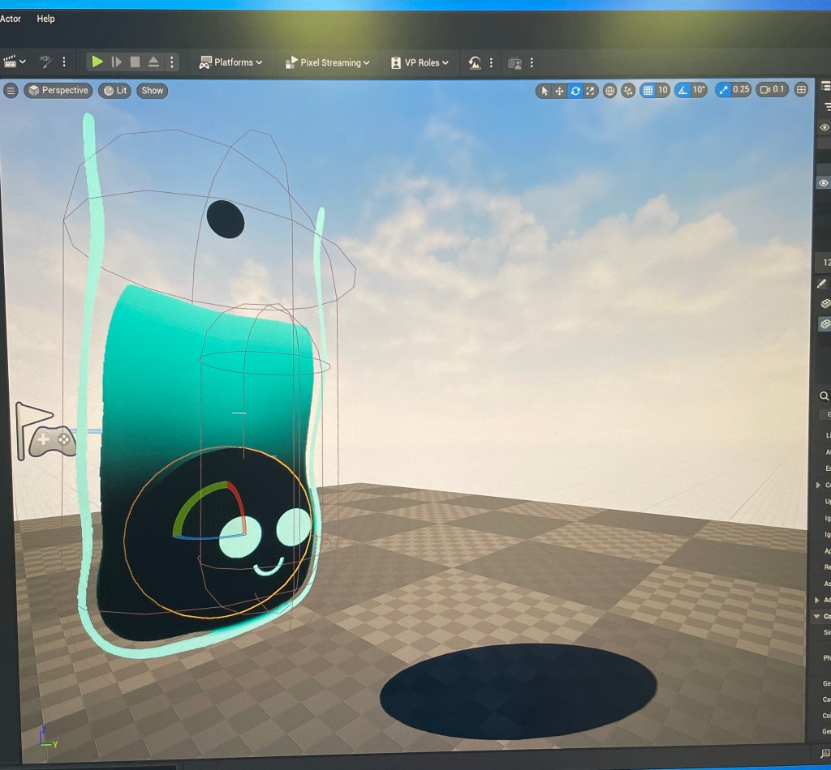
Task: Click the Perspective view mode button
Action: coord(58,91)
